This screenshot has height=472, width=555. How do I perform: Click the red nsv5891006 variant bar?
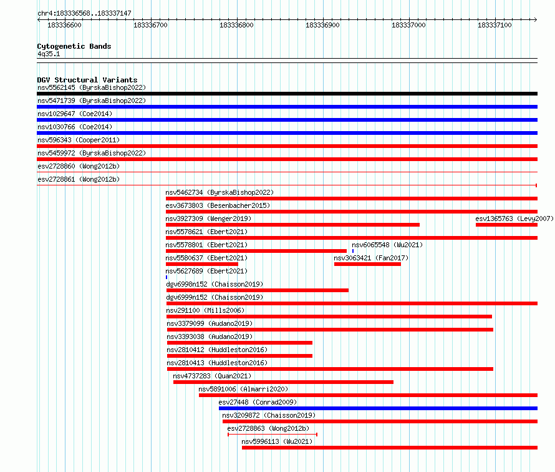pos(368,395)
